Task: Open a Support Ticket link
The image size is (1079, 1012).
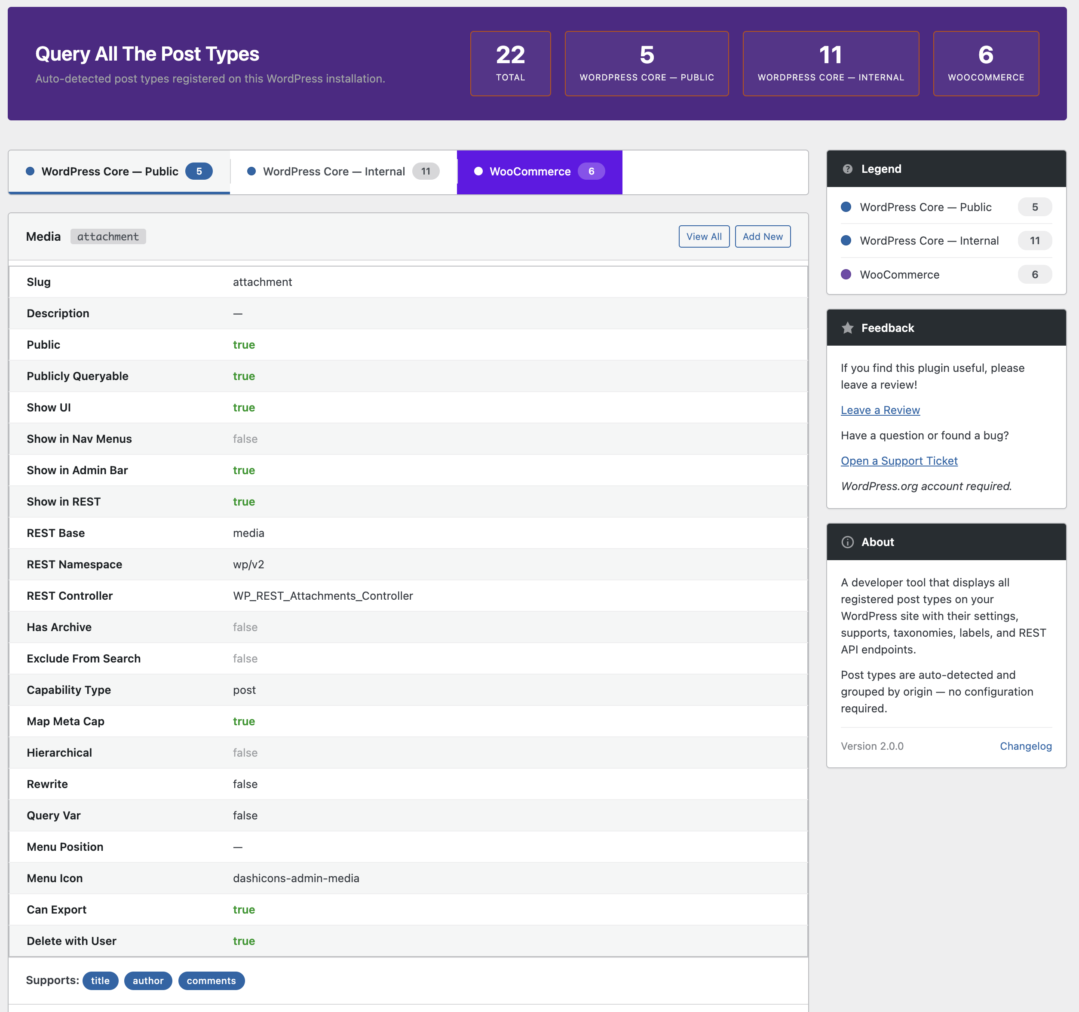Action: [x=899, y=460]
